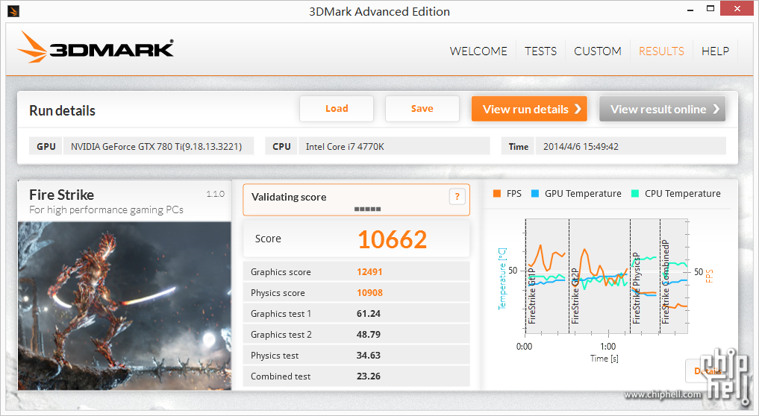Click the 3DMARK logo in header
The width and height of the screenshot is (759, 416).
click(x=96, y=48)
